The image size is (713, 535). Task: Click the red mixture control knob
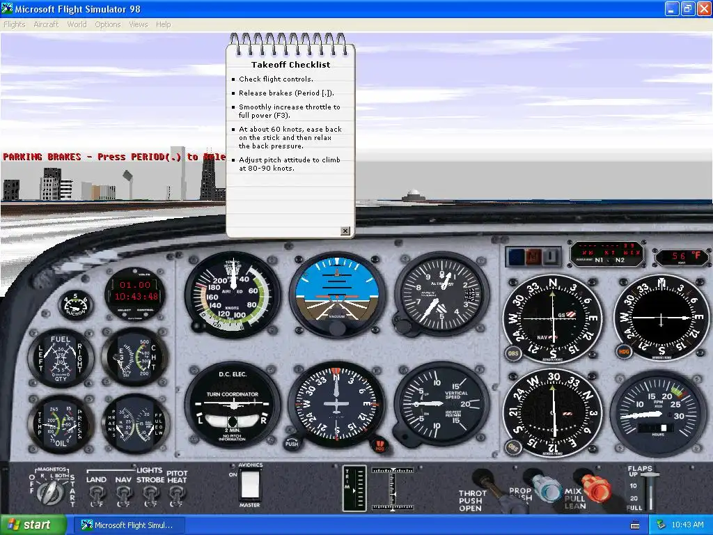coord(596,488)
